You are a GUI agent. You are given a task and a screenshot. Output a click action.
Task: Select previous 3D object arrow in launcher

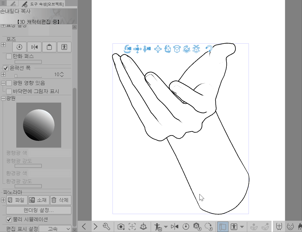[x=84, y=226]
